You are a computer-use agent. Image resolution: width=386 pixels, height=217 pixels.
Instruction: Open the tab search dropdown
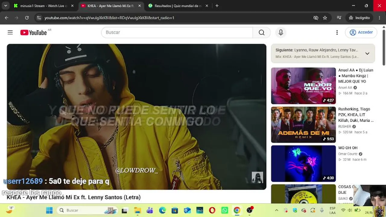[5, 6]
